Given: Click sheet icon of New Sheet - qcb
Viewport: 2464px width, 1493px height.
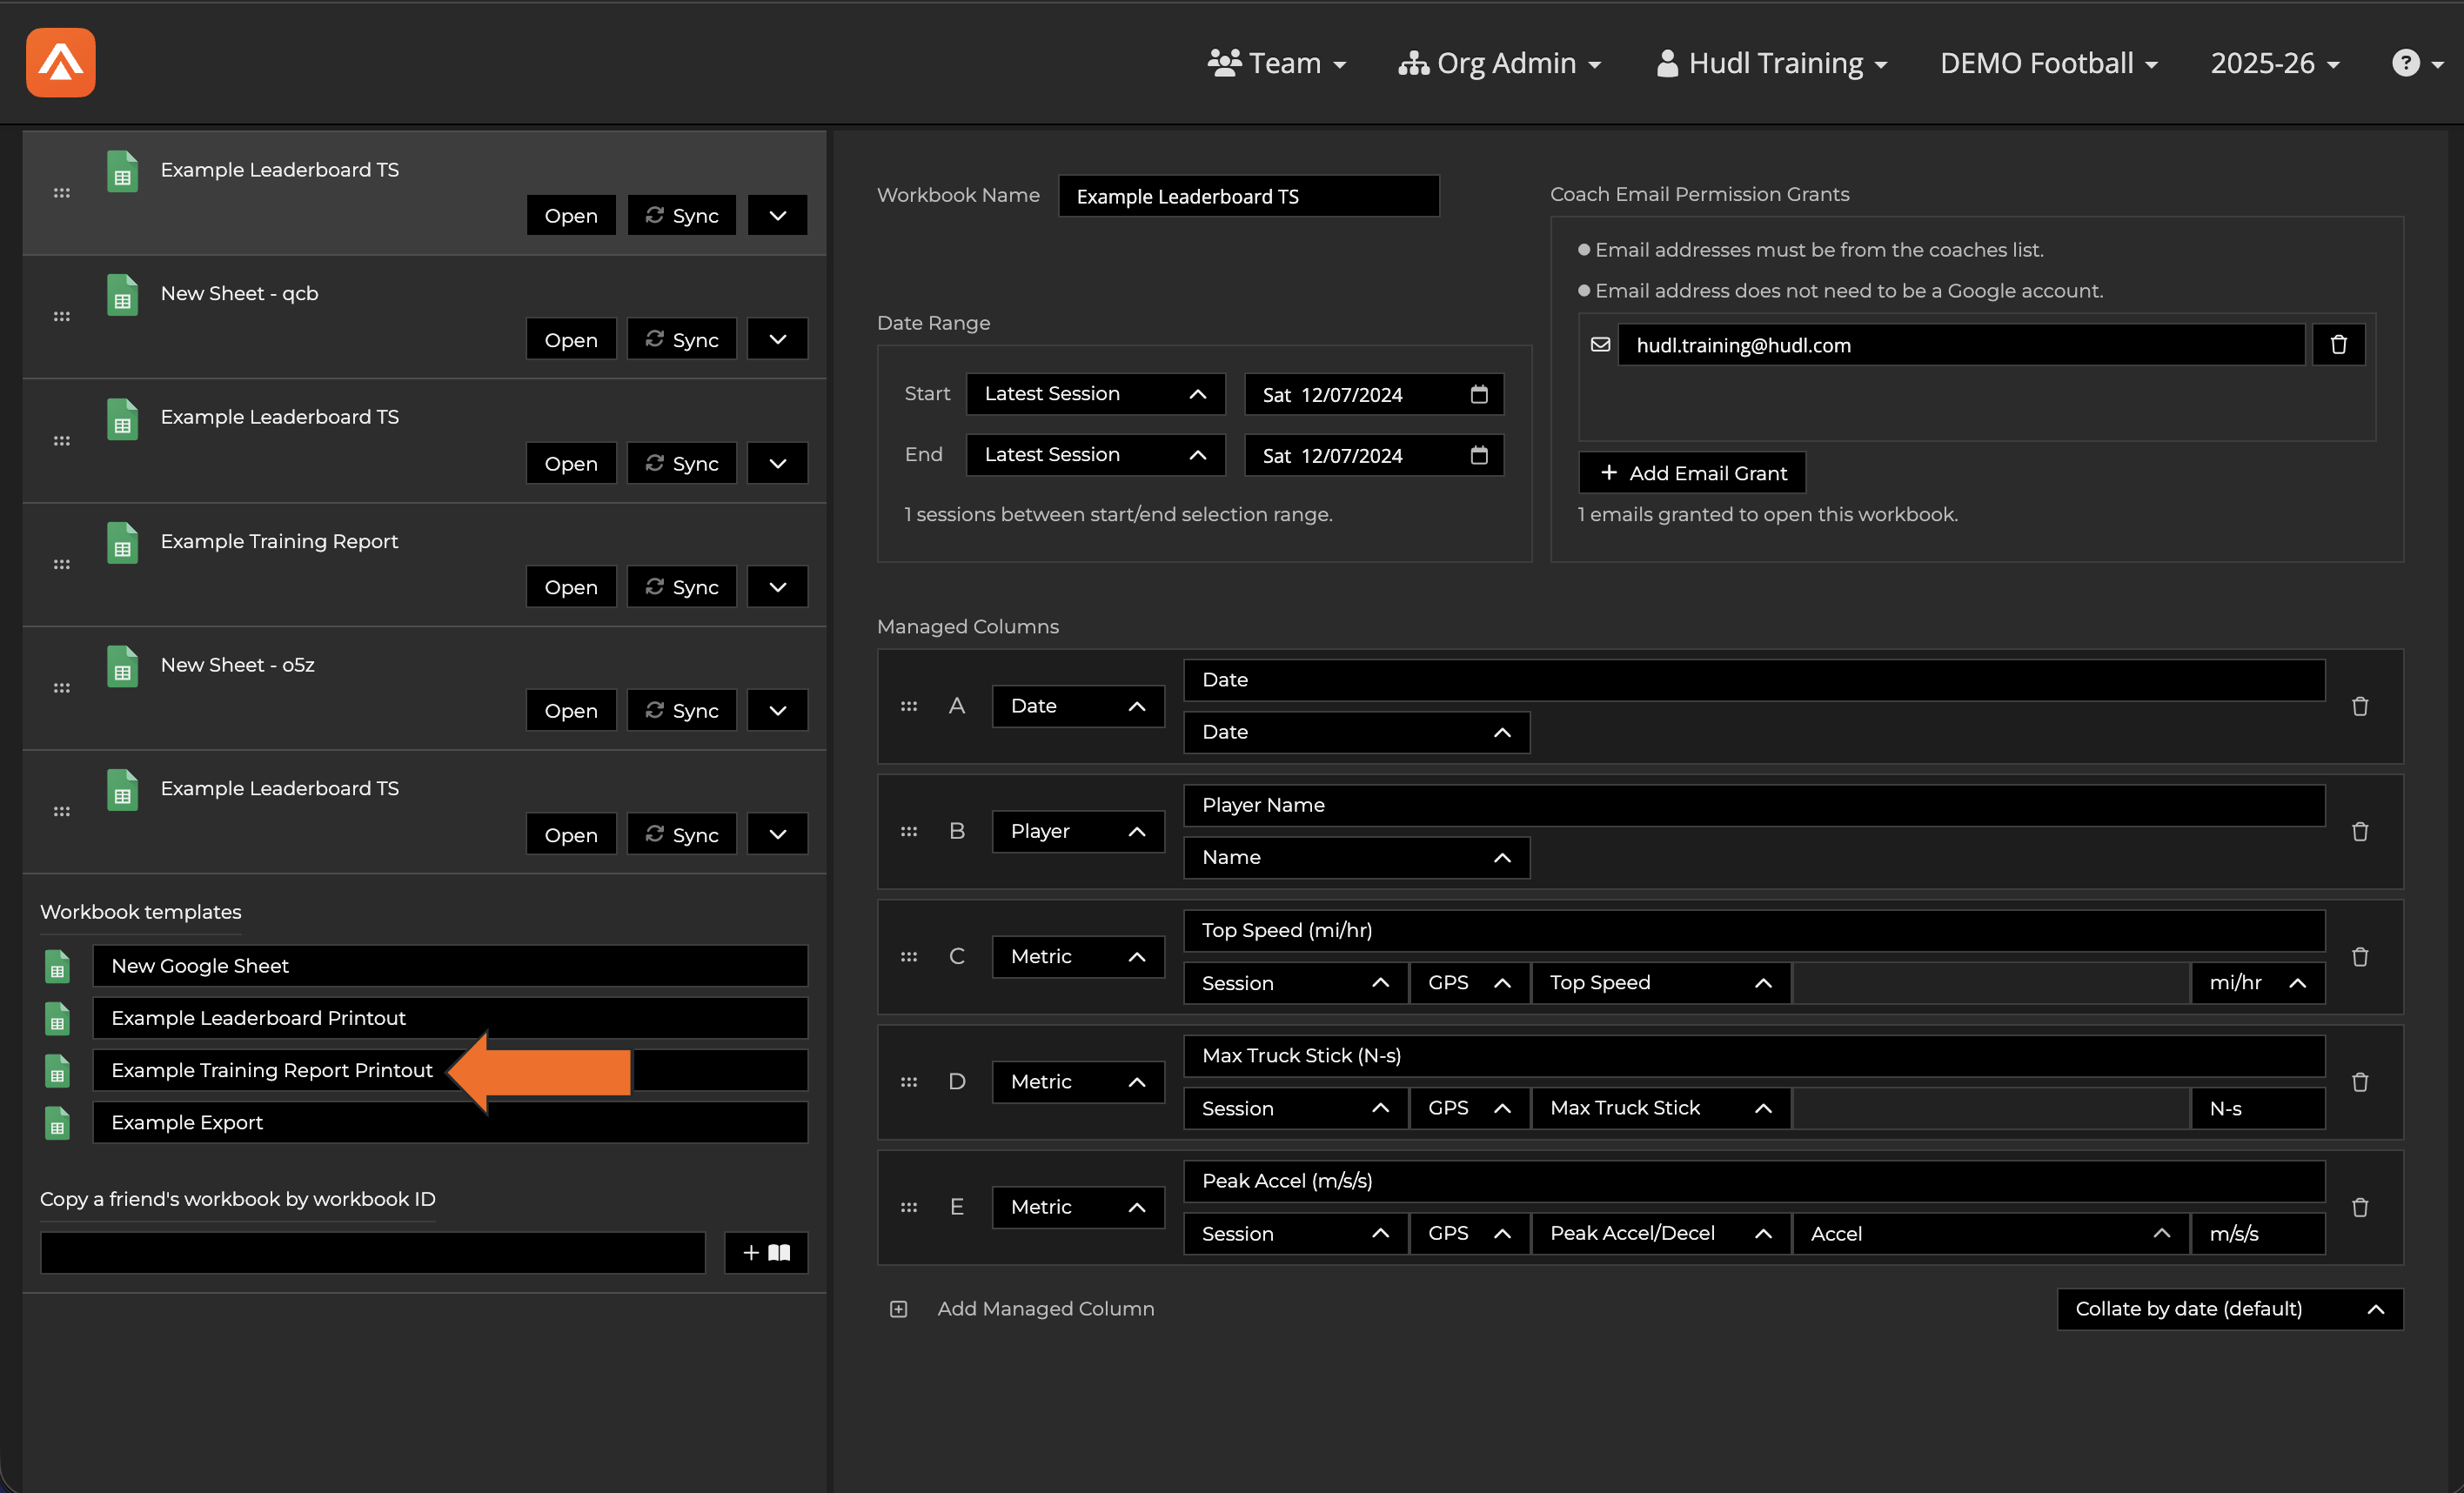Looking at the screenshot, I should [123, 296].
